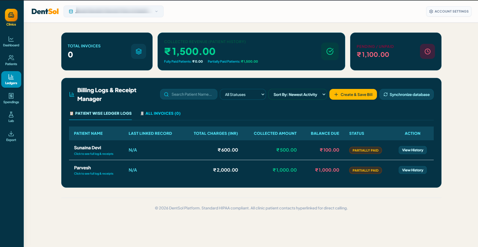Click Synchronize database button

click(406, 94)
